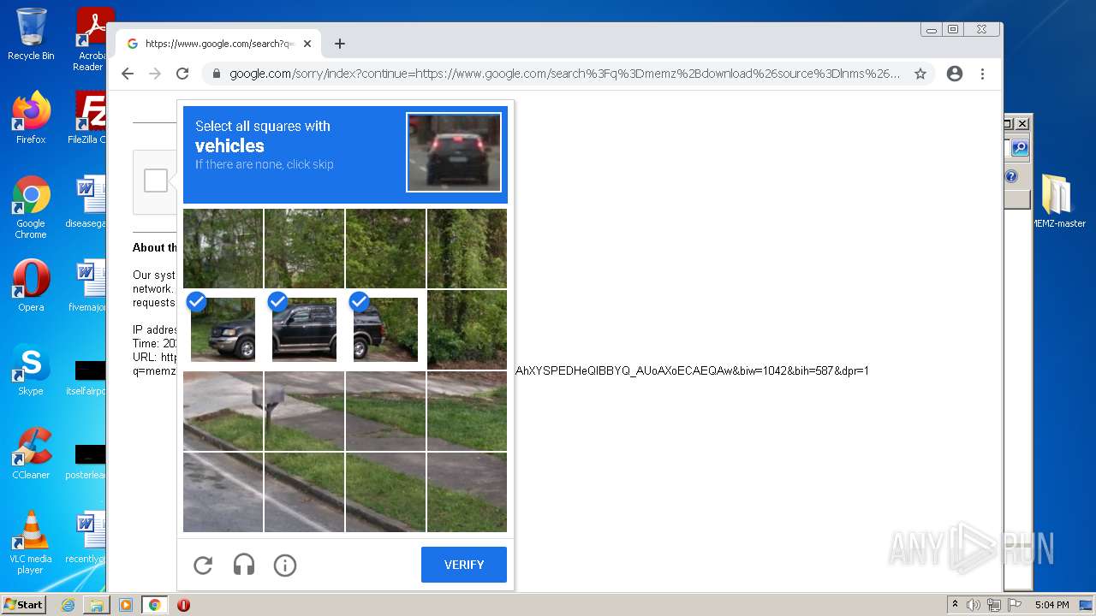Viewport: 1096px width, 616px height.
Task: Launch VLC media player shortcut
Action: 31,542
